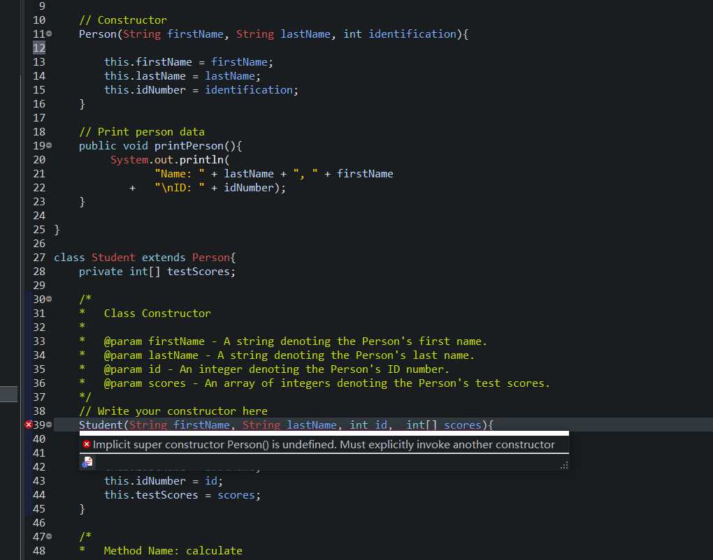Click 'this.testScores' on line 44

(x=151, y=495)
